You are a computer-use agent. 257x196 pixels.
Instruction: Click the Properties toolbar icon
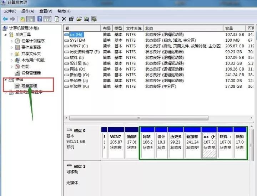click(x=72, y=19)
